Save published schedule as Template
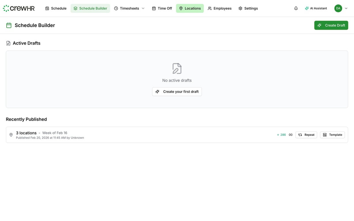This screenshot has width=354, height=221. [332, 135]
